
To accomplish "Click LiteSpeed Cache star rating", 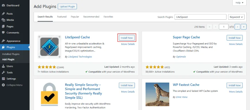I will pyautogui.click(x=47, y=67).
